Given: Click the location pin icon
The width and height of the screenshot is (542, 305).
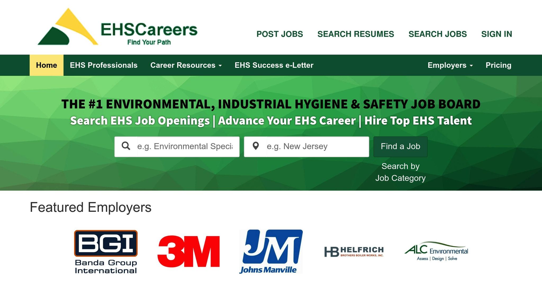Looking at the screenshot, I should [256, 146].
